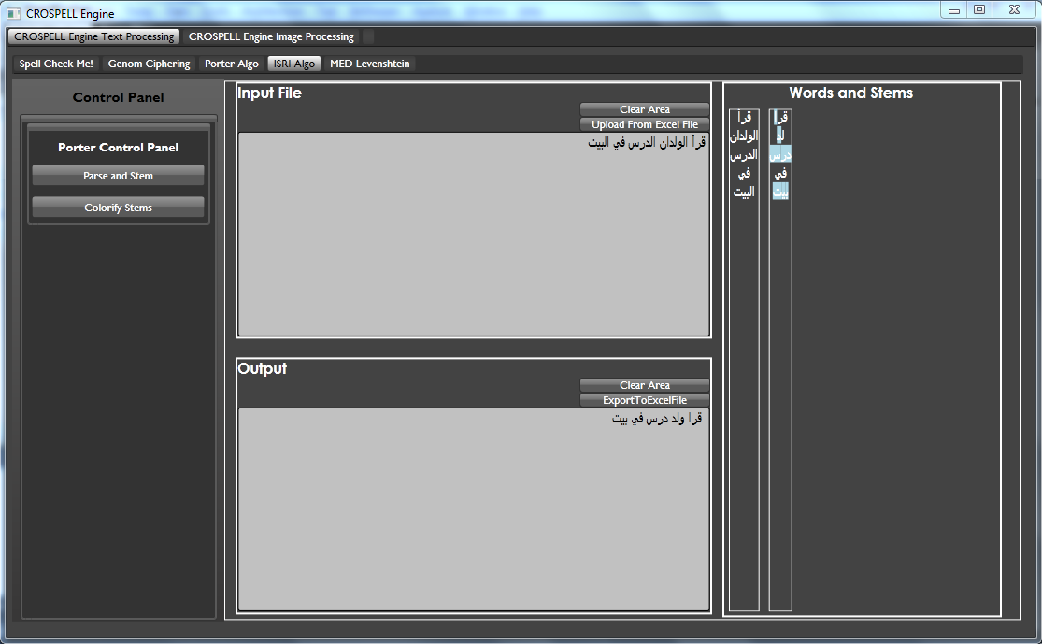The height and width of the screenshot is (644, 1042).
Task: Switch to CROSPELL Engine Image Processing tab
Action: click(271, 36)
